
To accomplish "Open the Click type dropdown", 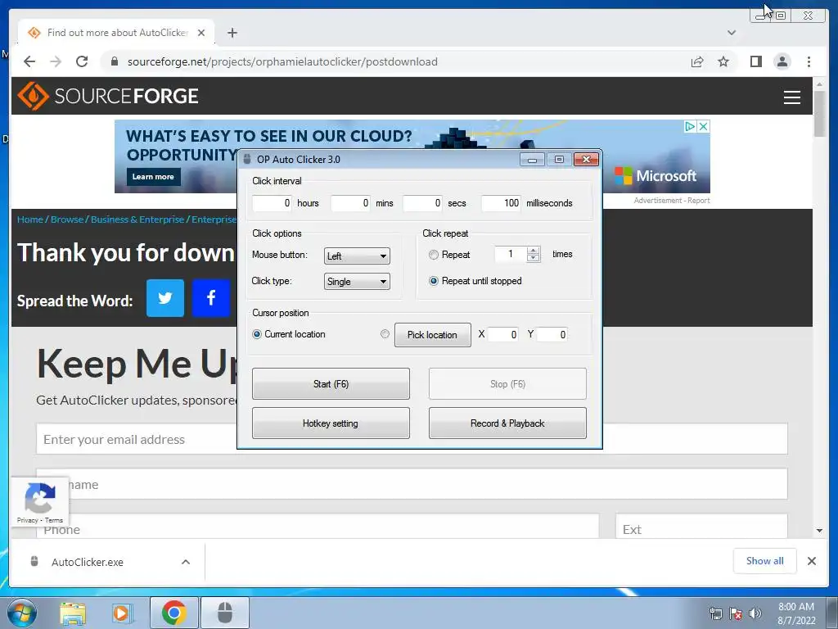I will (x=357, y=282).
